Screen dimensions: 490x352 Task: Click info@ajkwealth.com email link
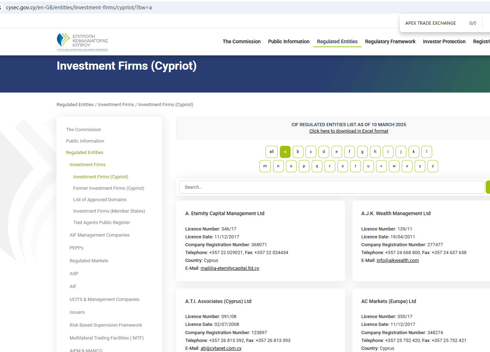pyautogui.click(x=397, y=261)
